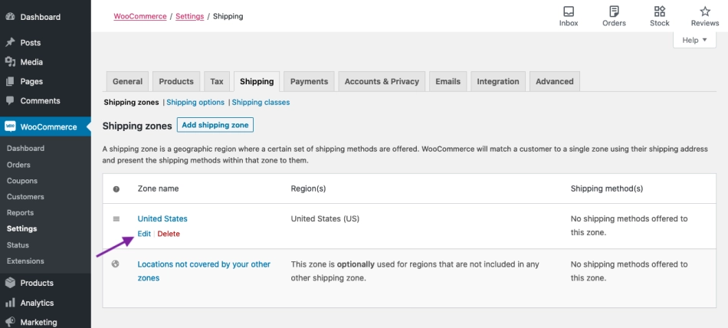728x328 pixels.
Task: Switch to the Tax tab
Action: coord(217,81)
